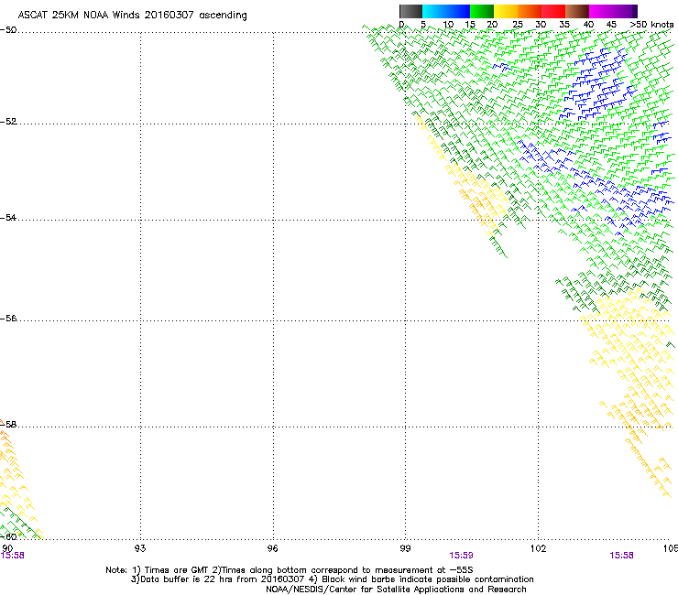
Task: Click the brown 35-40 knots color segment
Action: tap(577, 11)
